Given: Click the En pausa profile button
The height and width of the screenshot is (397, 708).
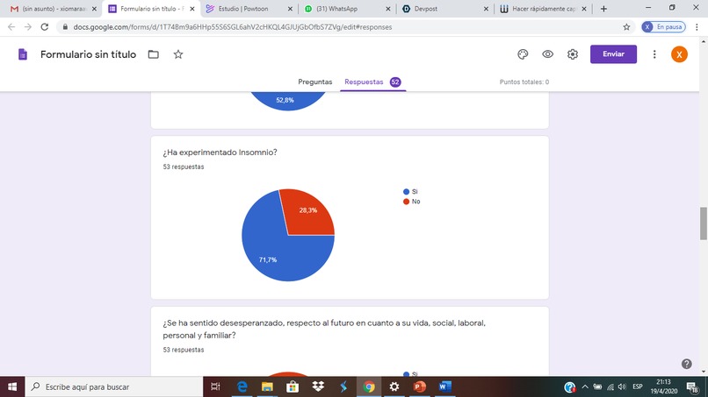Looking at the screenshot, I should click(x=664, y=27).
